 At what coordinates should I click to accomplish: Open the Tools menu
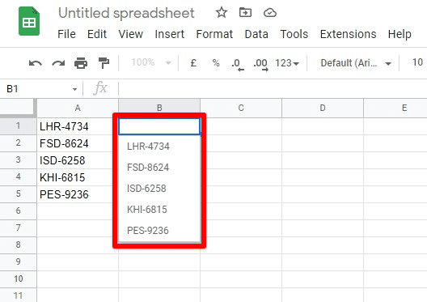(294, 34)
